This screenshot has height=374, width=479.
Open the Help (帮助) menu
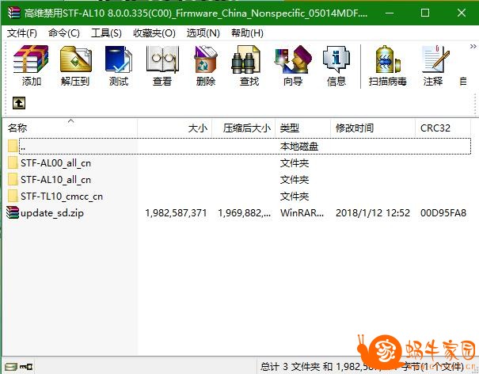[x=247, y=33]
